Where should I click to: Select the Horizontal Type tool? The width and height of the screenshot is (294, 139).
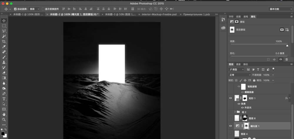coord(4,99)
